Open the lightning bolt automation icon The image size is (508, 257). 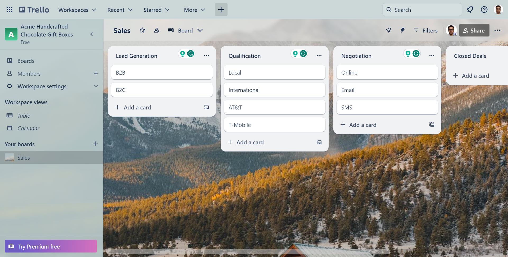[403, 30]
